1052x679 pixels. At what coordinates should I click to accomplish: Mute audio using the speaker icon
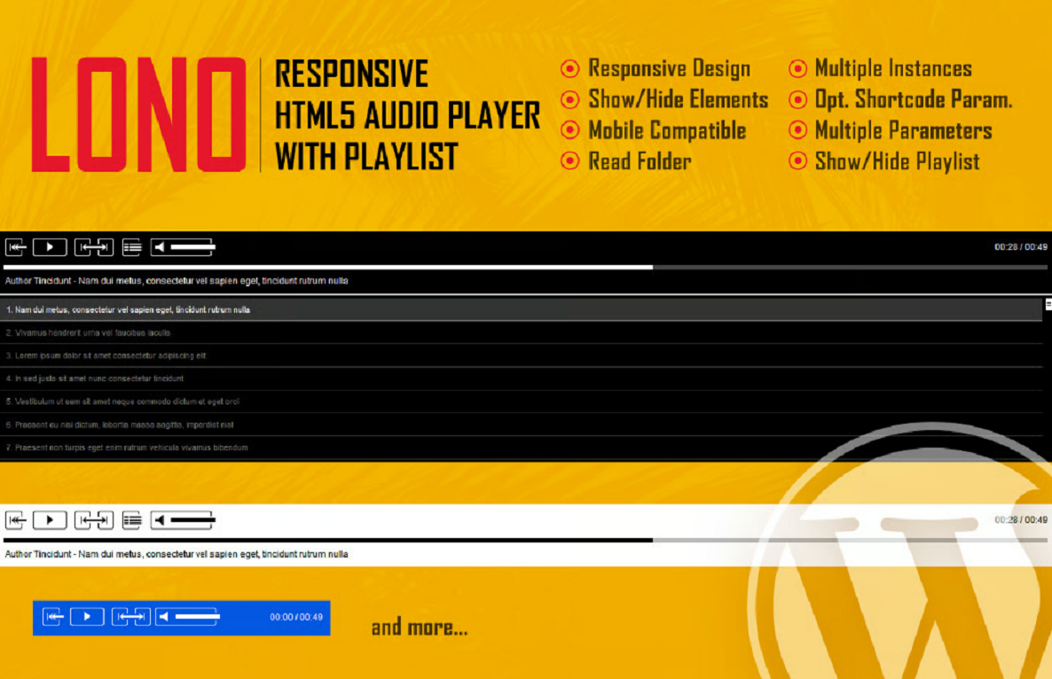[160, 246]
